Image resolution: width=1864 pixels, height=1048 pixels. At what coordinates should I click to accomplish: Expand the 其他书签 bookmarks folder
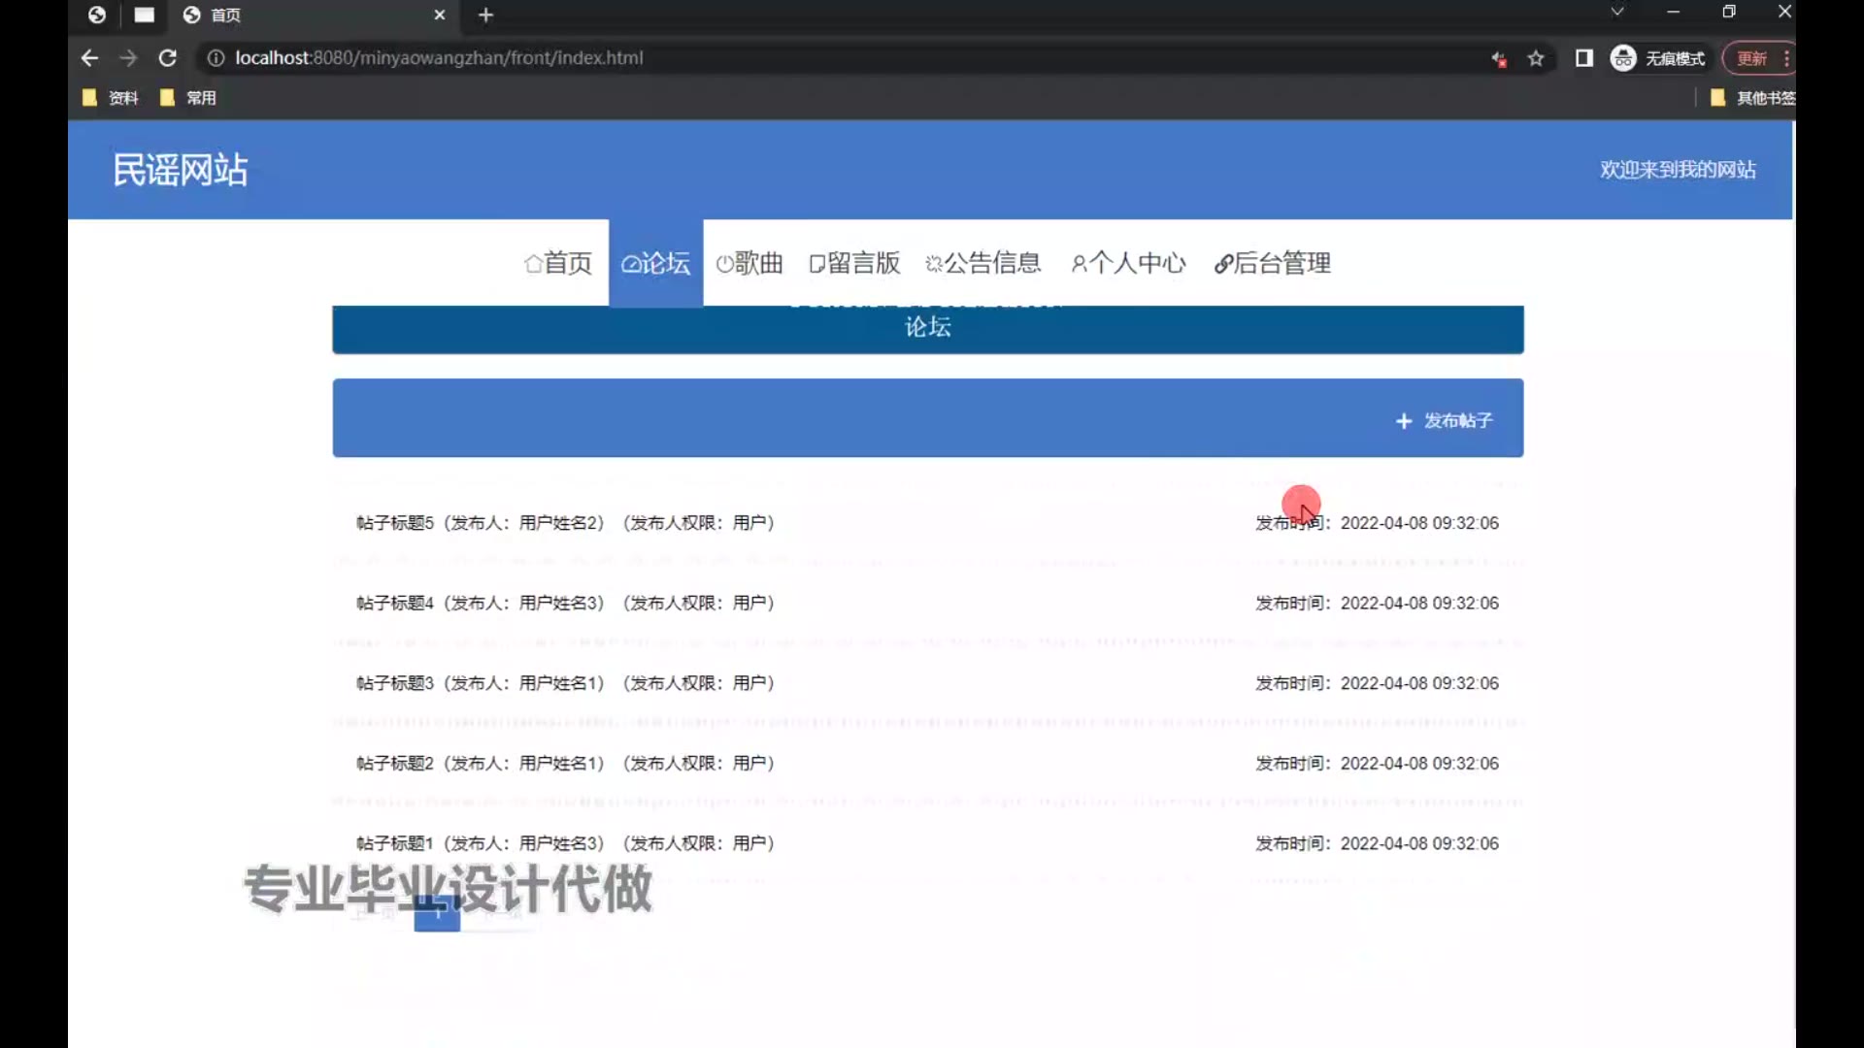point(1753,98)
